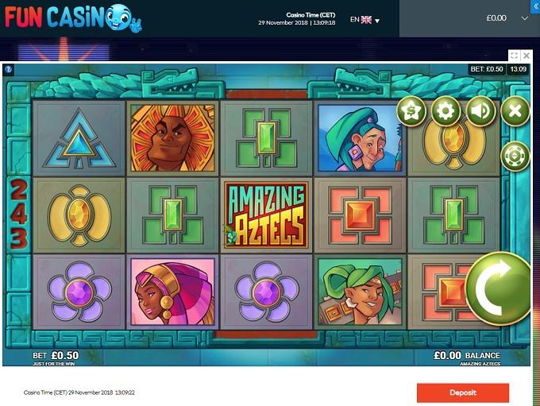This screenshot has height=406, width=540.
Task: Open the paytable dollar-star icon
Action: click(411, 111)
